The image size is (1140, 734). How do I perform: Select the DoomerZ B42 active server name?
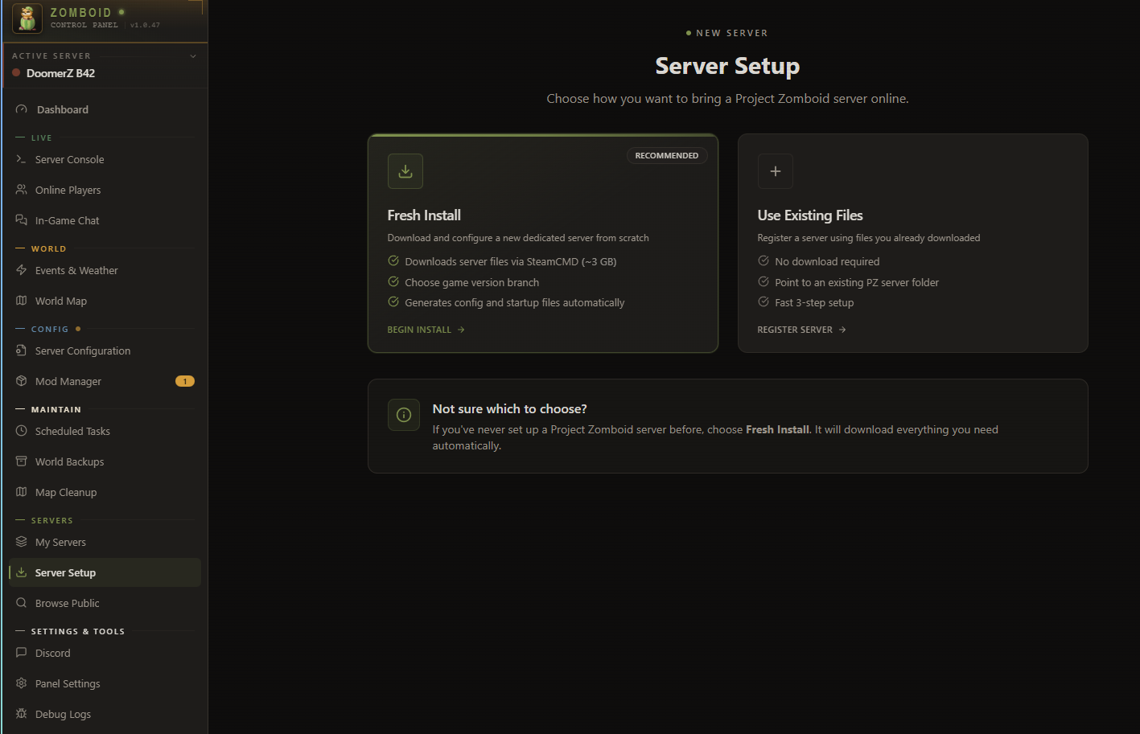(x=60, y=73)
